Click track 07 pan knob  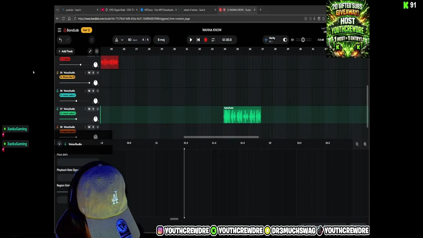(96, 119)
